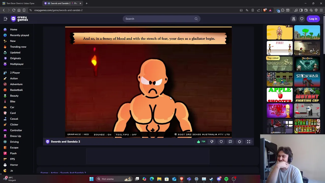Open the Brave VPN shield icon
This screenshot has height=183, width=325.
tap(316, 10)
